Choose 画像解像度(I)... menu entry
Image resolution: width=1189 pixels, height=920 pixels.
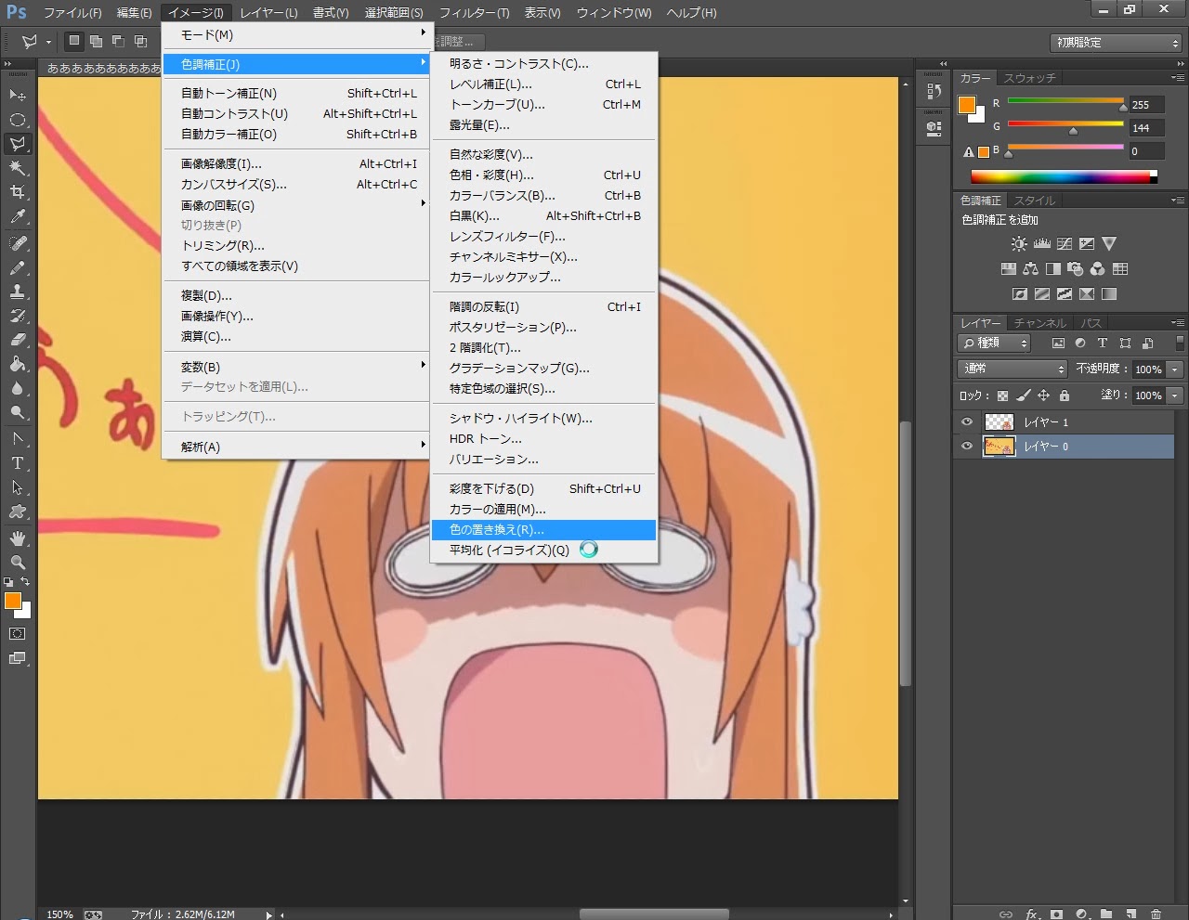click(296, 163)
